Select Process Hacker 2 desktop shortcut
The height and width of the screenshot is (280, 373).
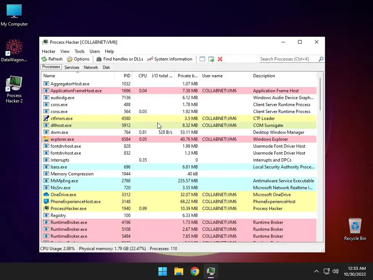(14, 89)
